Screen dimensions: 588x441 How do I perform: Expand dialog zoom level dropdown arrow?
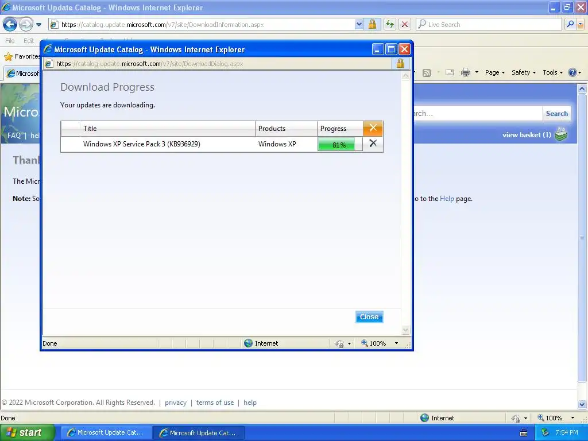coord(396,343)
